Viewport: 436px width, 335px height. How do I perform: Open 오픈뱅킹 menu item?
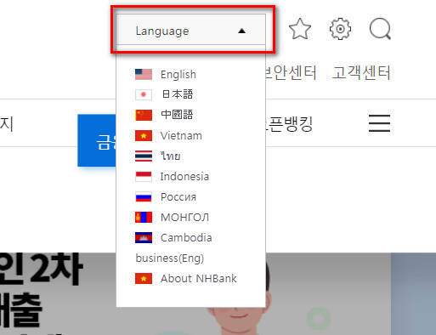coord(289,124)
